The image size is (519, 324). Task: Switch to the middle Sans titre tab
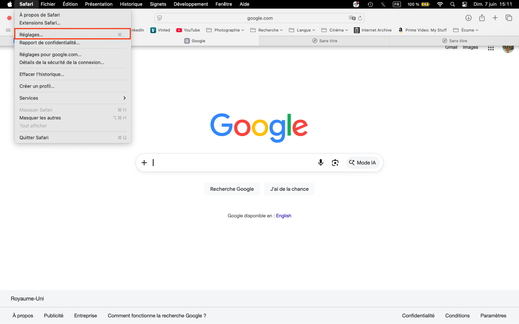[x=324, y=41]
